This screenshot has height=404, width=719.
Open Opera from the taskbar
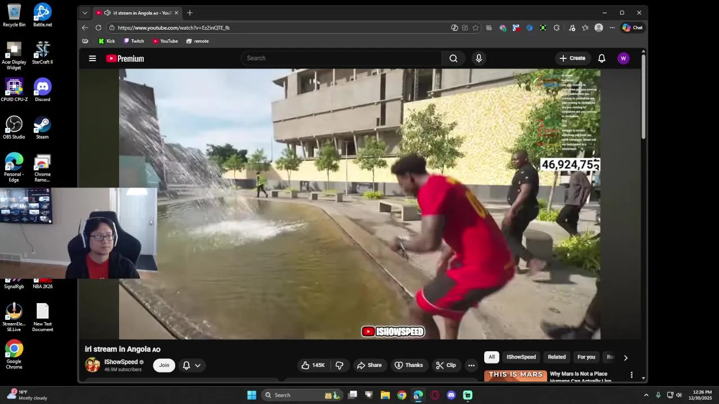[435, 395]
